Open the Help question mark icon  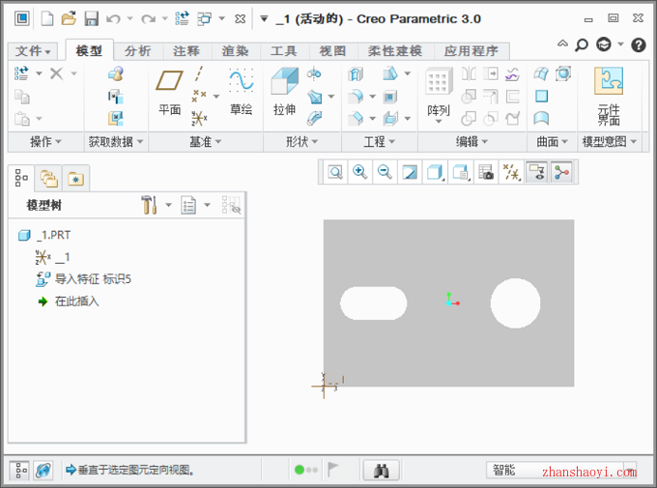click(638, 44)
